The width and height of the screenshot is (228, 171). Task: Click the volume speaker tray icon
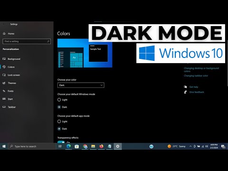click(x=207, y=146)
